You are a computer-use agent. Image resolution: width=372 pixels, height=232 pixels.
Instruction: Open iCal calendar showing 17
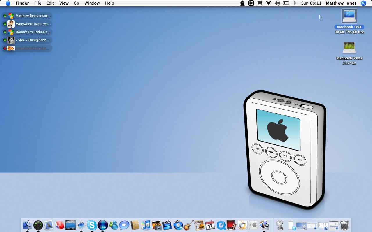210,225
